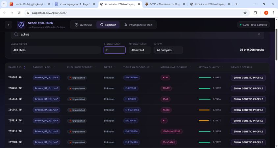Show genetic profile for I19585.AG

click(x=248, y=78)
